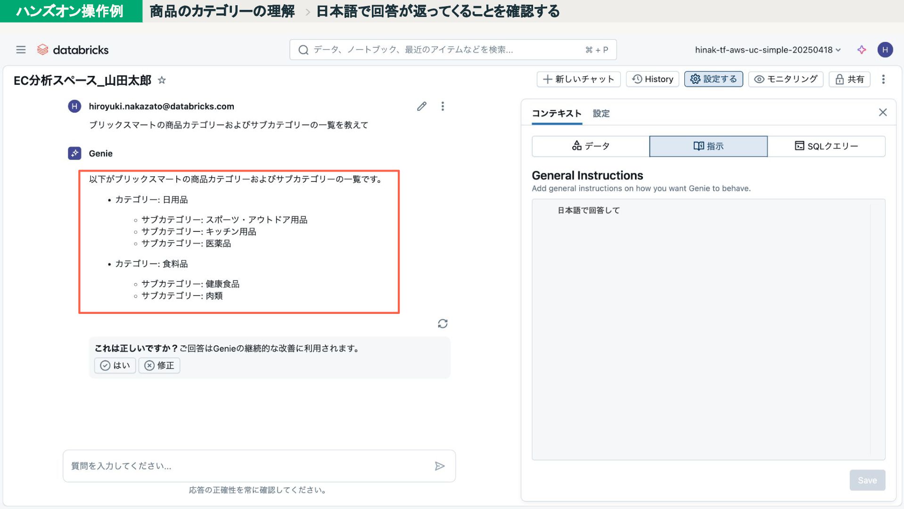
Task: Edit the question with pencil icon
Action: tap(422, 107)
